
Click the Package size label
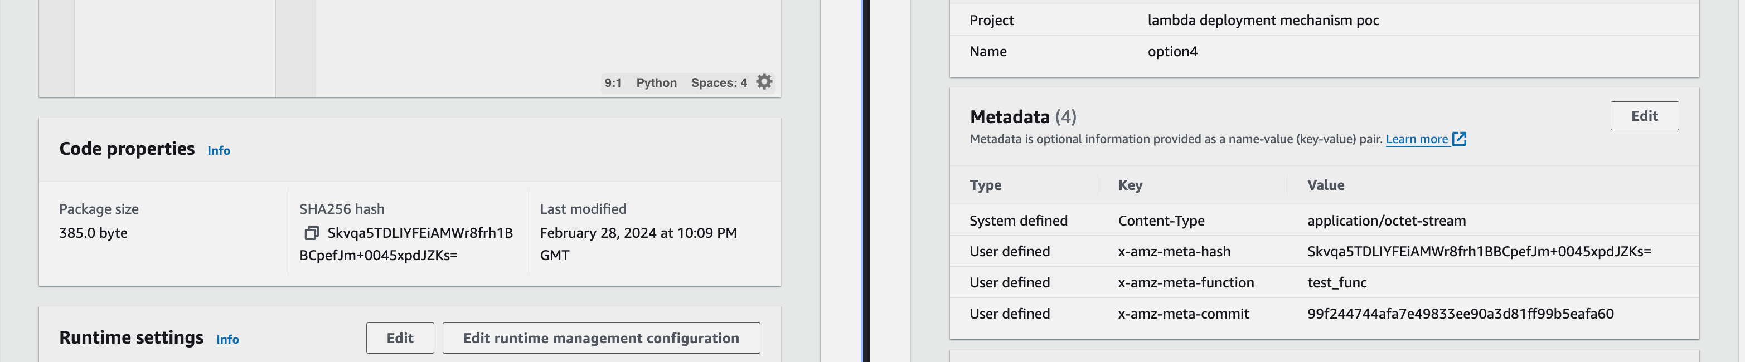[x=99, y=209]
